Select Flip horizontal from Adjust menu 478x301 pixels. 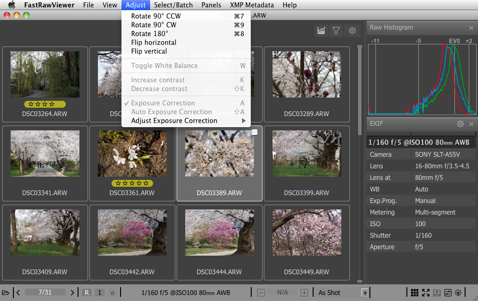(154, 43)
